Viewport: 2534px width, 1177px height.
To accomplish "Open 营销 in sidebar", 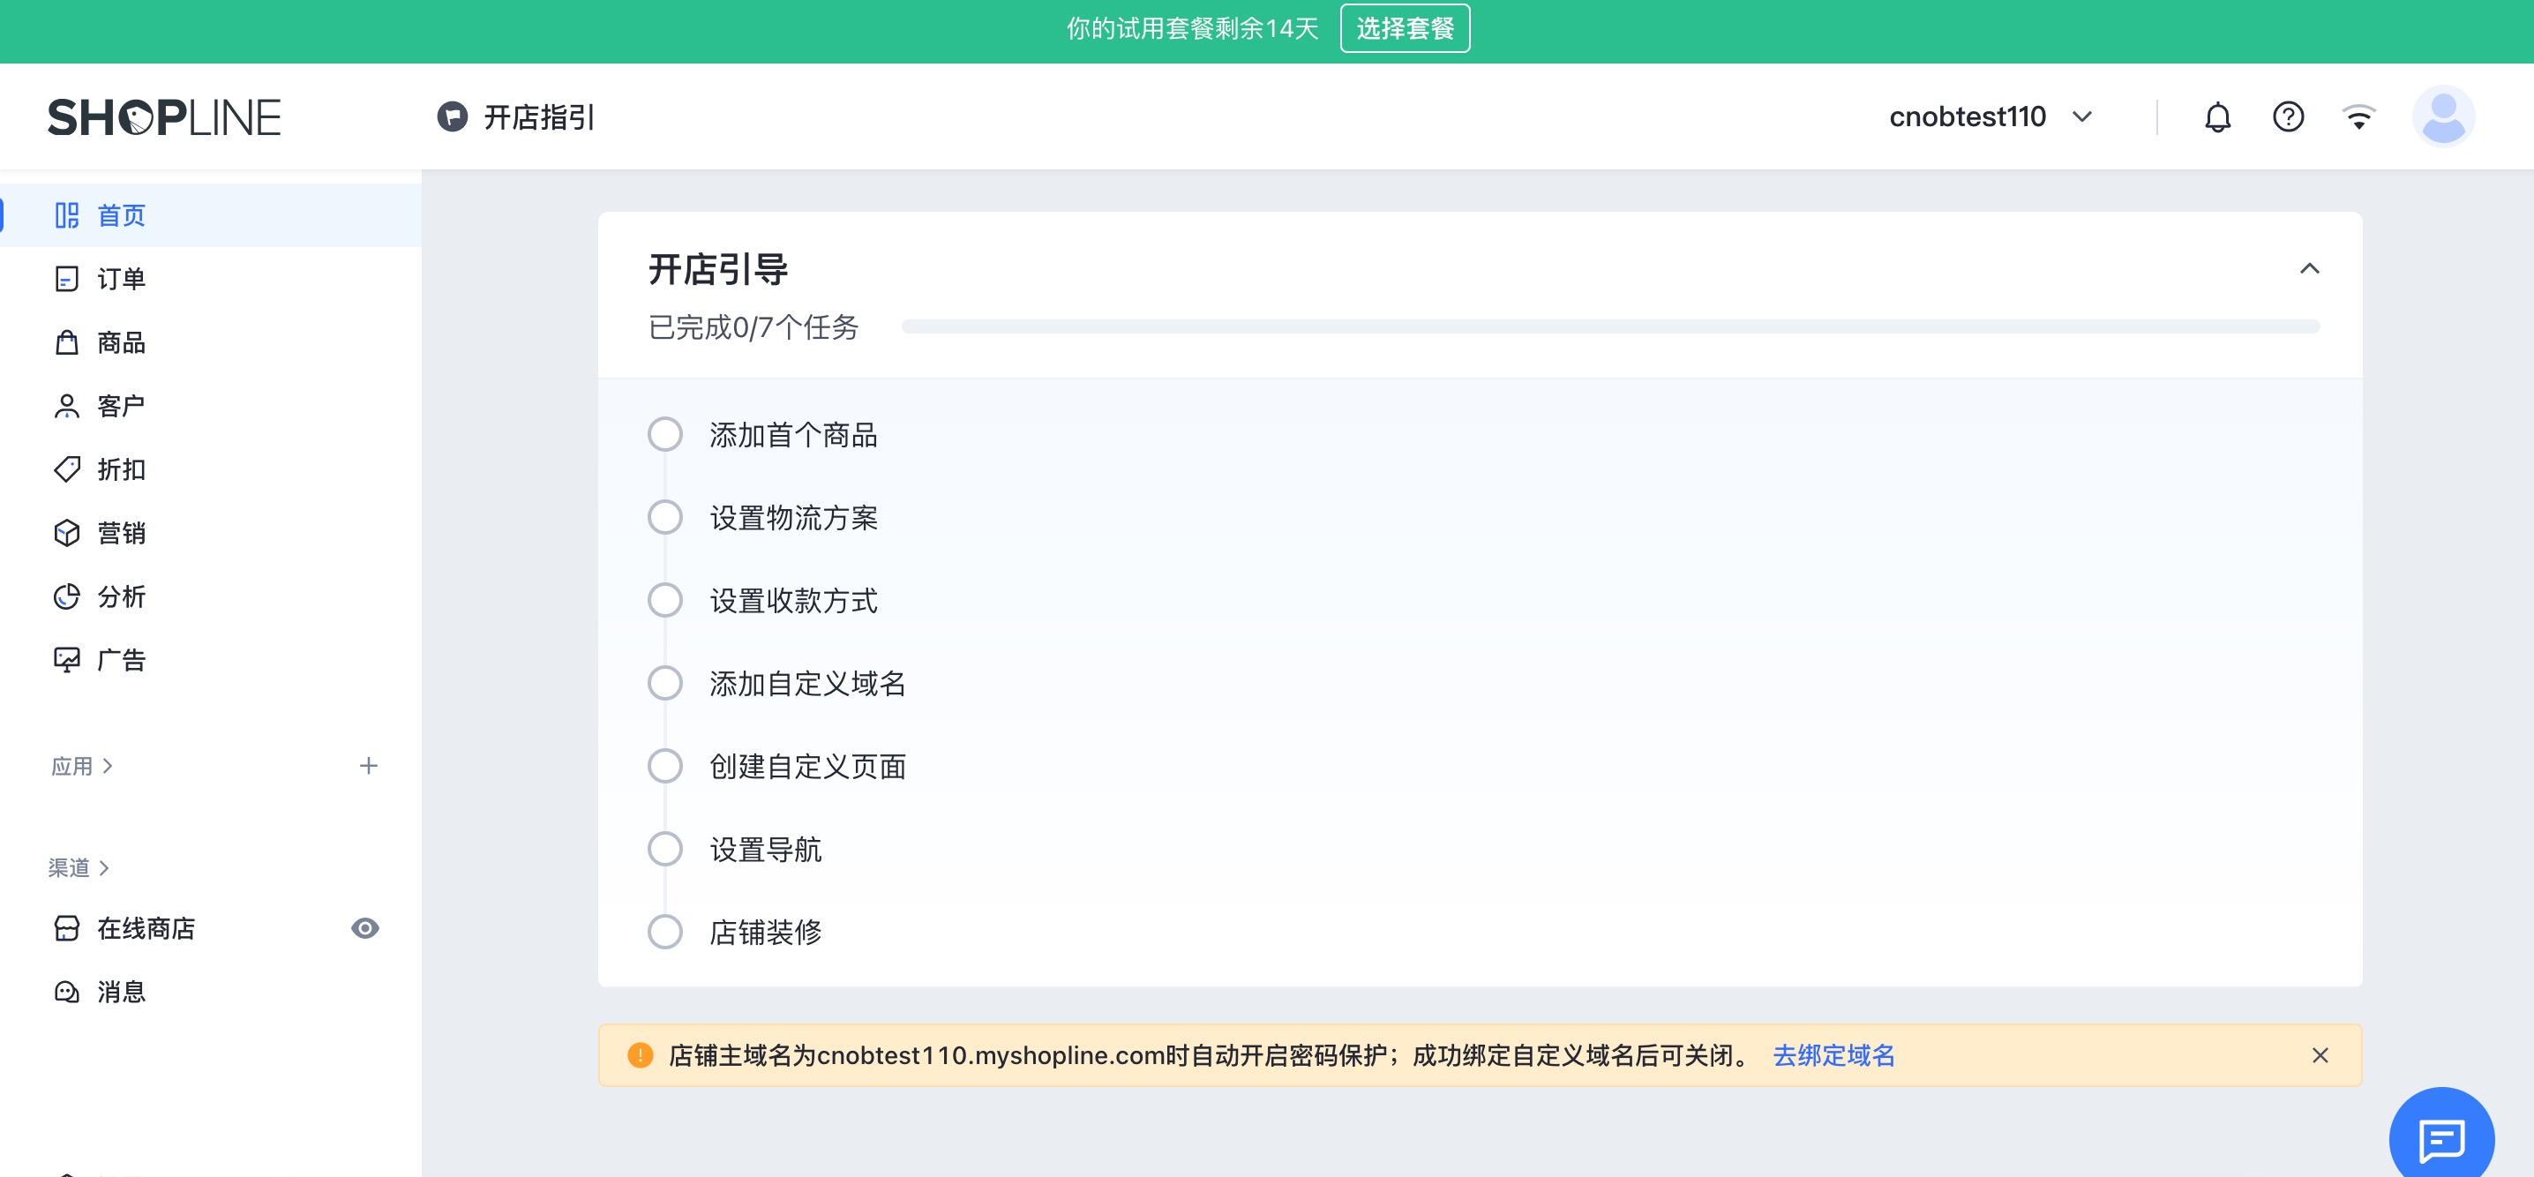I will pos(211,533).
